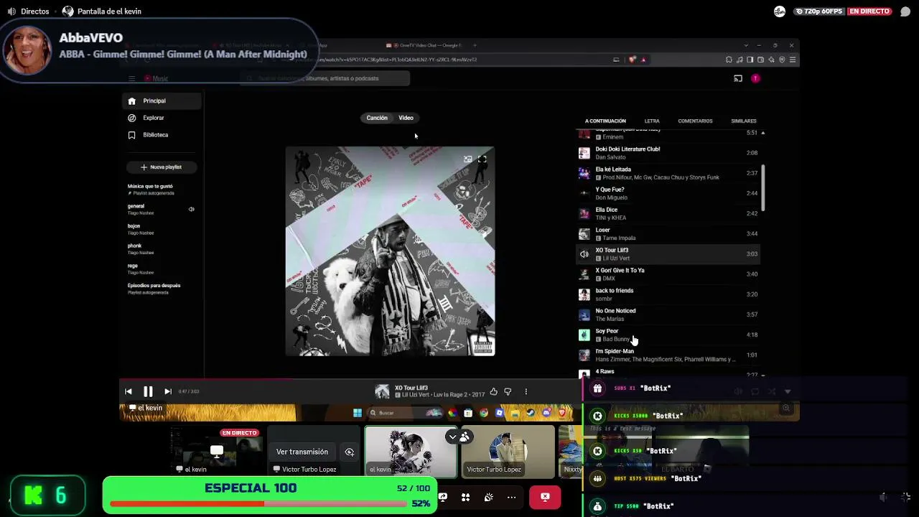919x517 pixels.
Task: Select the playing XO Tour Llif3 queue row
Action: pyautogui.click(x=668, y=253)
